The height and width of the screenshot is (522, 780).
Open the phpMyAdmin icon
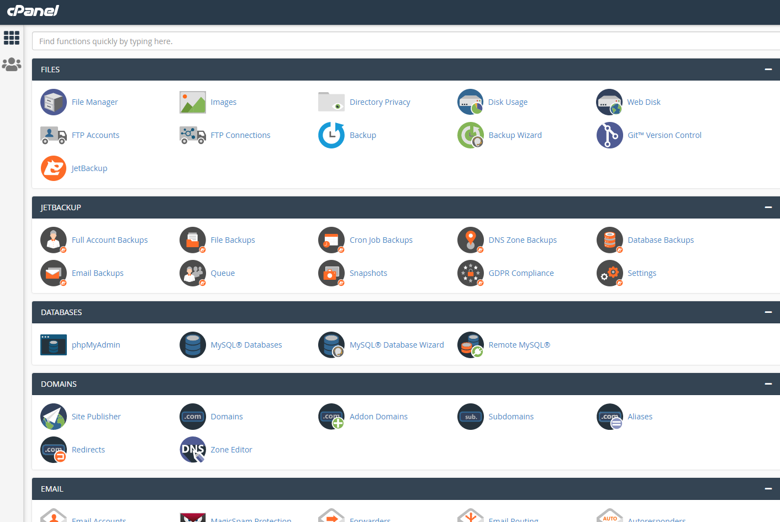click(54, 345)
